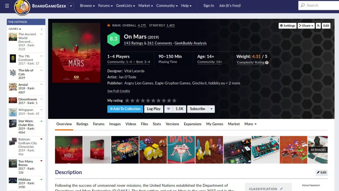Open the Hotness GAMES dropdown
Viewport: 339px width, 191px height.
pyautogui.click(x=15, y=29)
